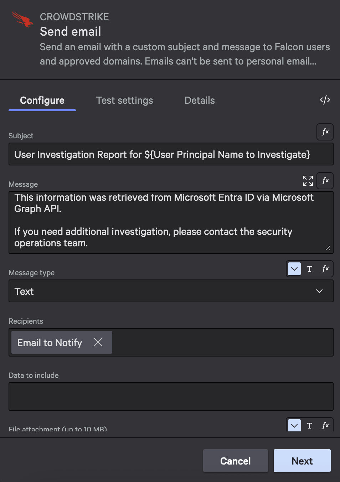Cancel the Send email configuration
This screenshot has width=340, height=482.
pos(235,461)
